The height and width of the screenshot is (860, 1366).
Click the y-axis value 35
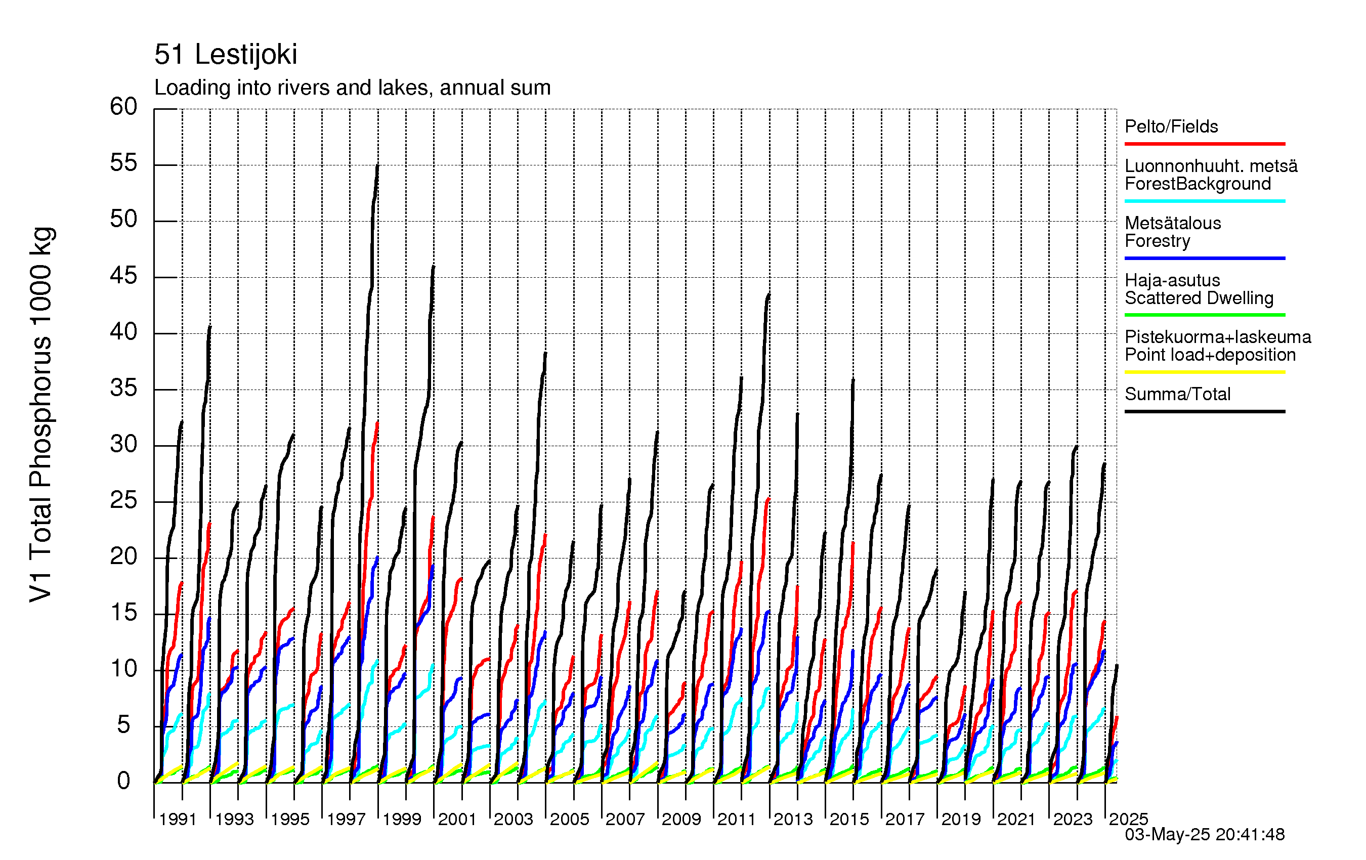pos(123,388)
